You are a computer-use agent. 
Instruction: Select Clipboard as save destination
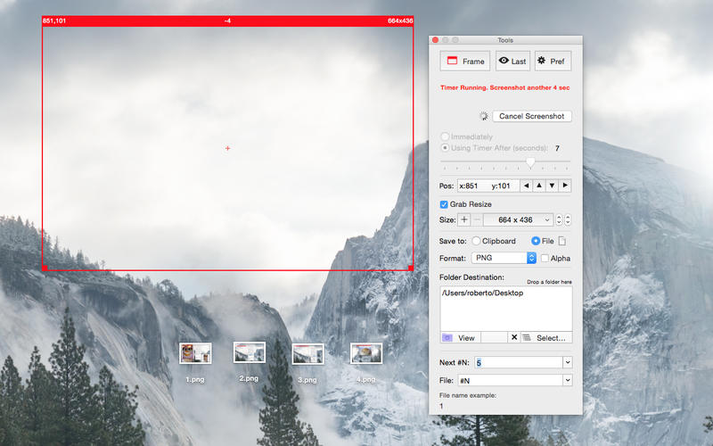[476, 241]
